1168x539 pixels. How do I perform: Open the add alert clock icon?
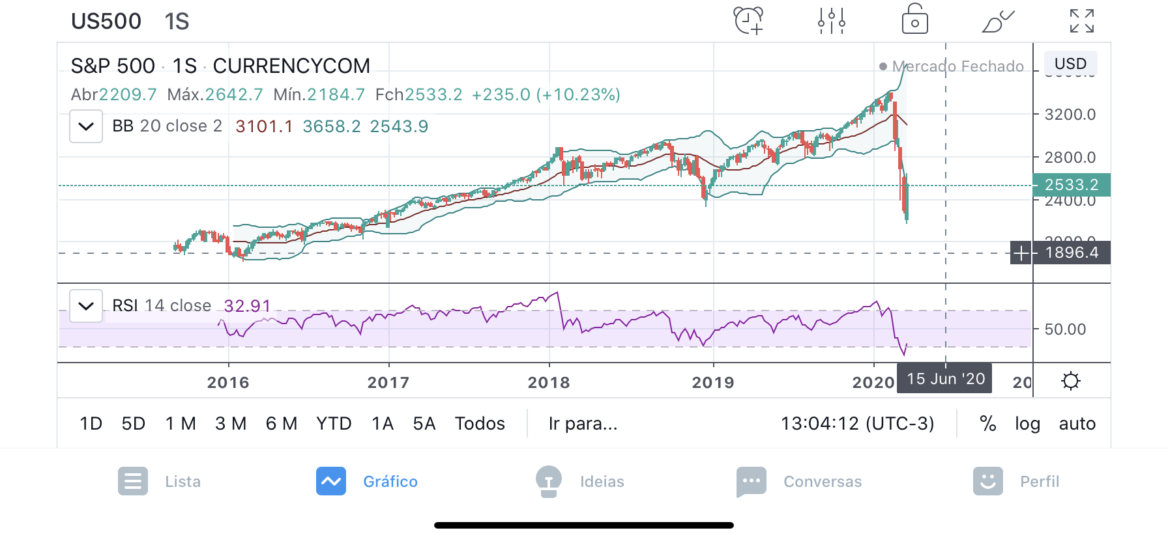click(x=748, y=21)
